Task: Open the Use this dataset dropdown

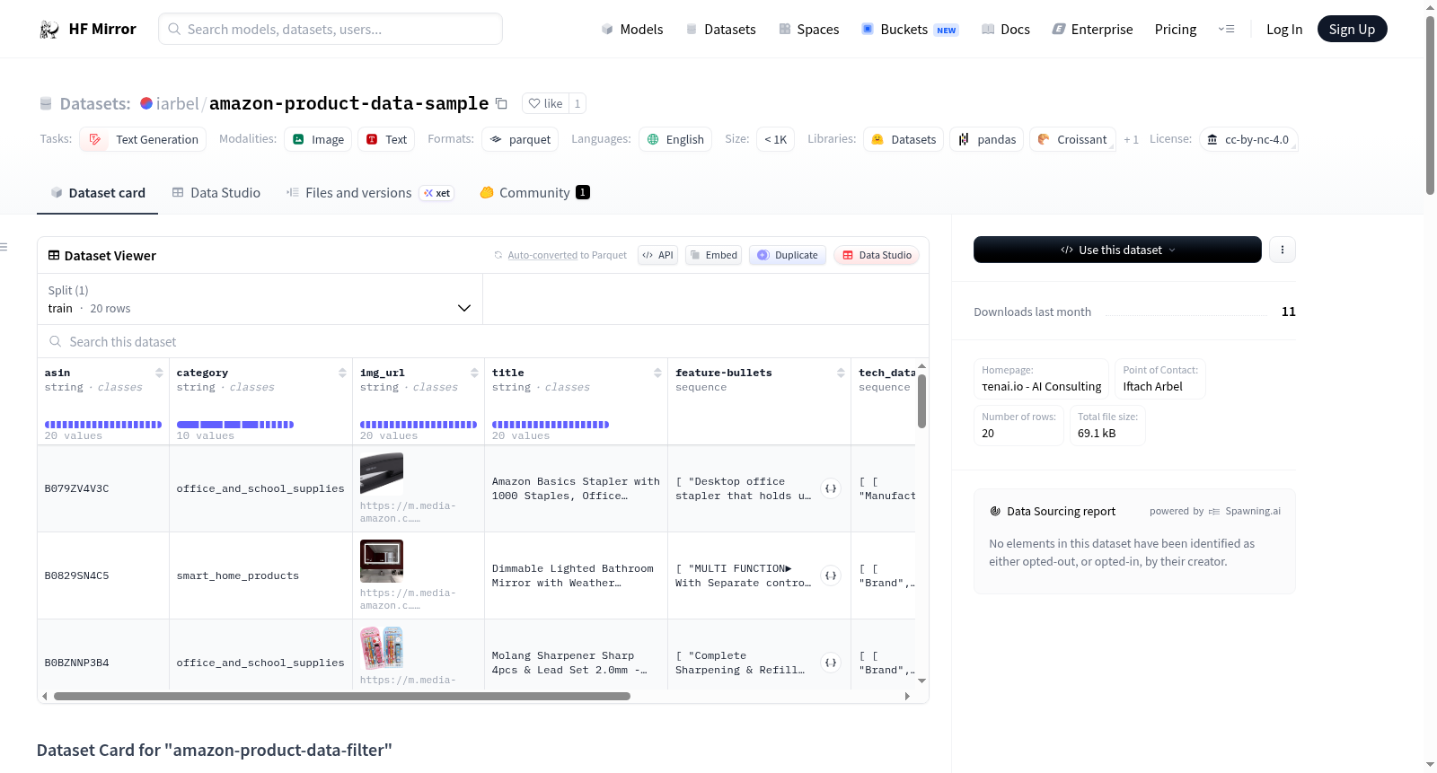Action: 1117,250
